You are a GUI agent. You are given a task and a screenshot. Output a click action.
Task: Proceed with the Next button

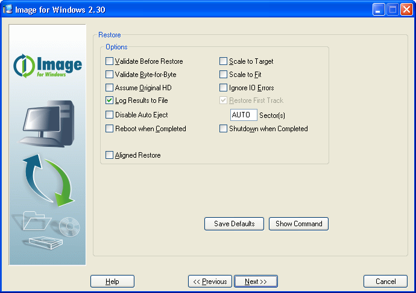(256, 282)
